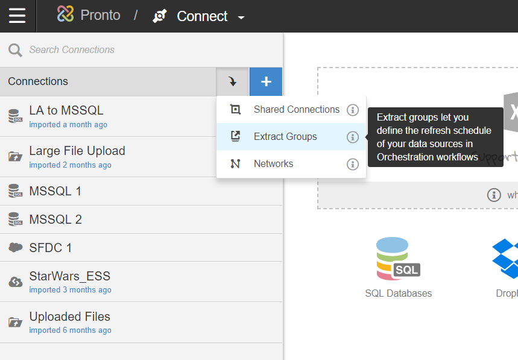Choose Shared Connections from the menu
518x360 pixels.
pos(296,110)
